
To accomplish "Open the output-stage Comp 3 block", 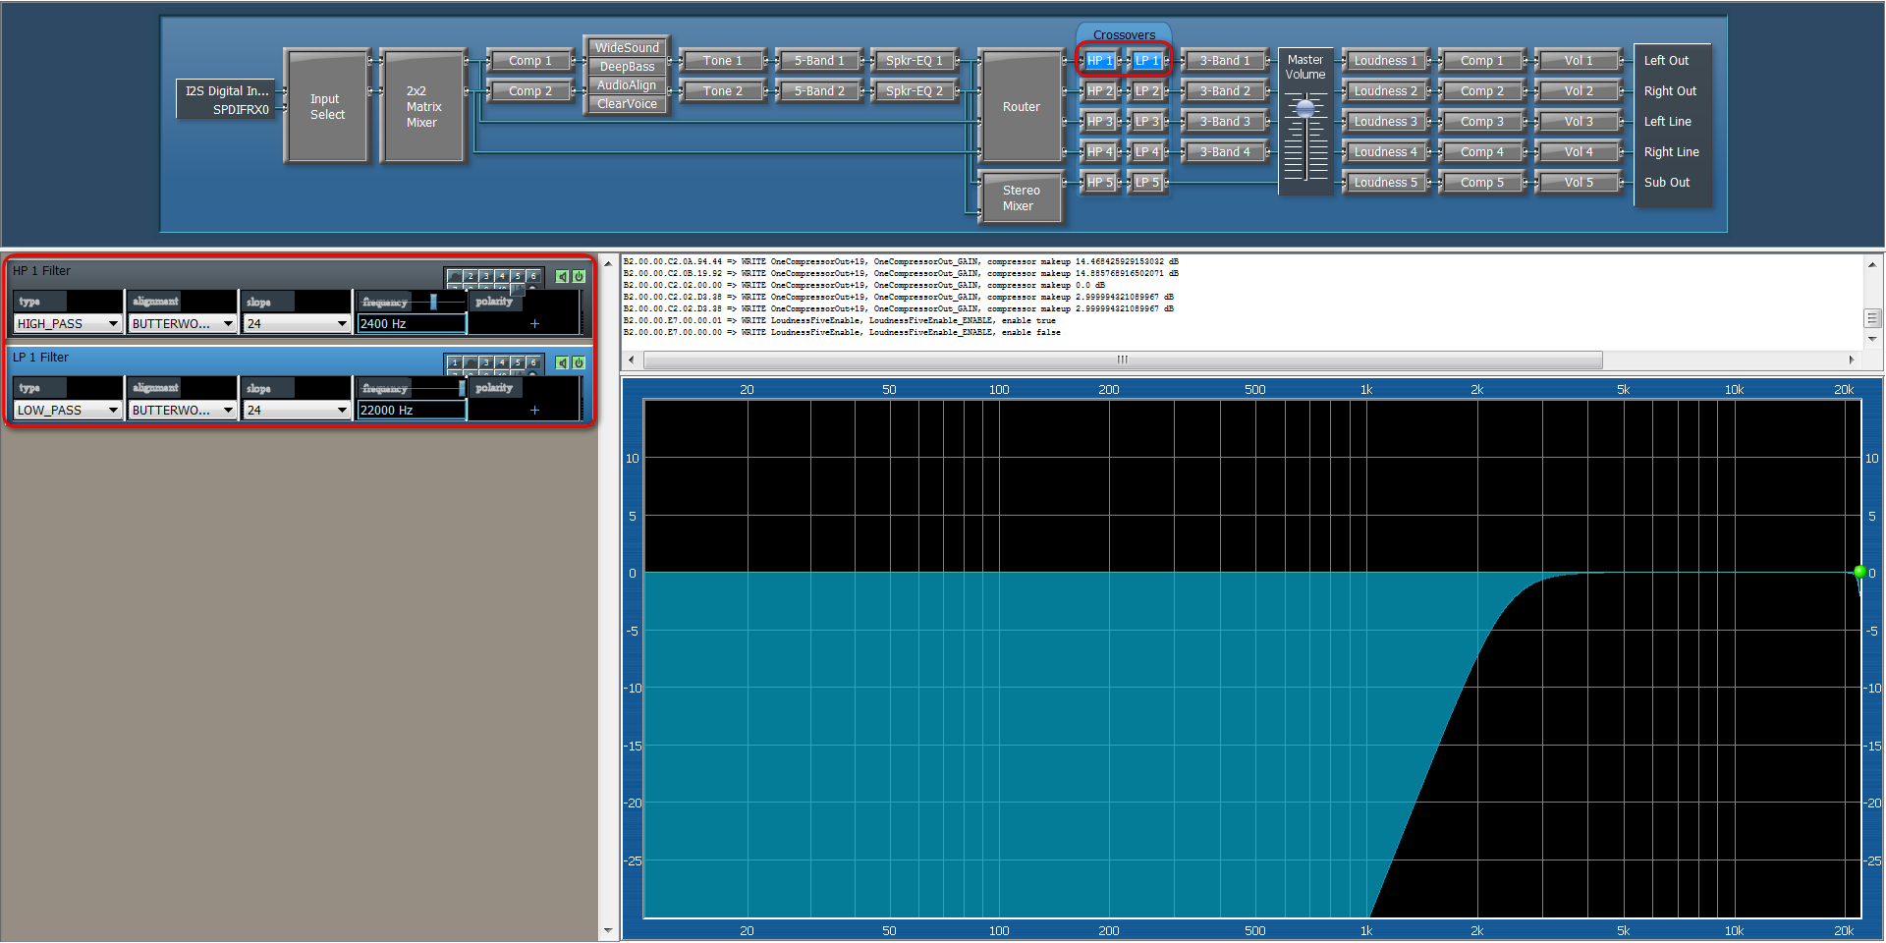I will [x=1481, y=122].
